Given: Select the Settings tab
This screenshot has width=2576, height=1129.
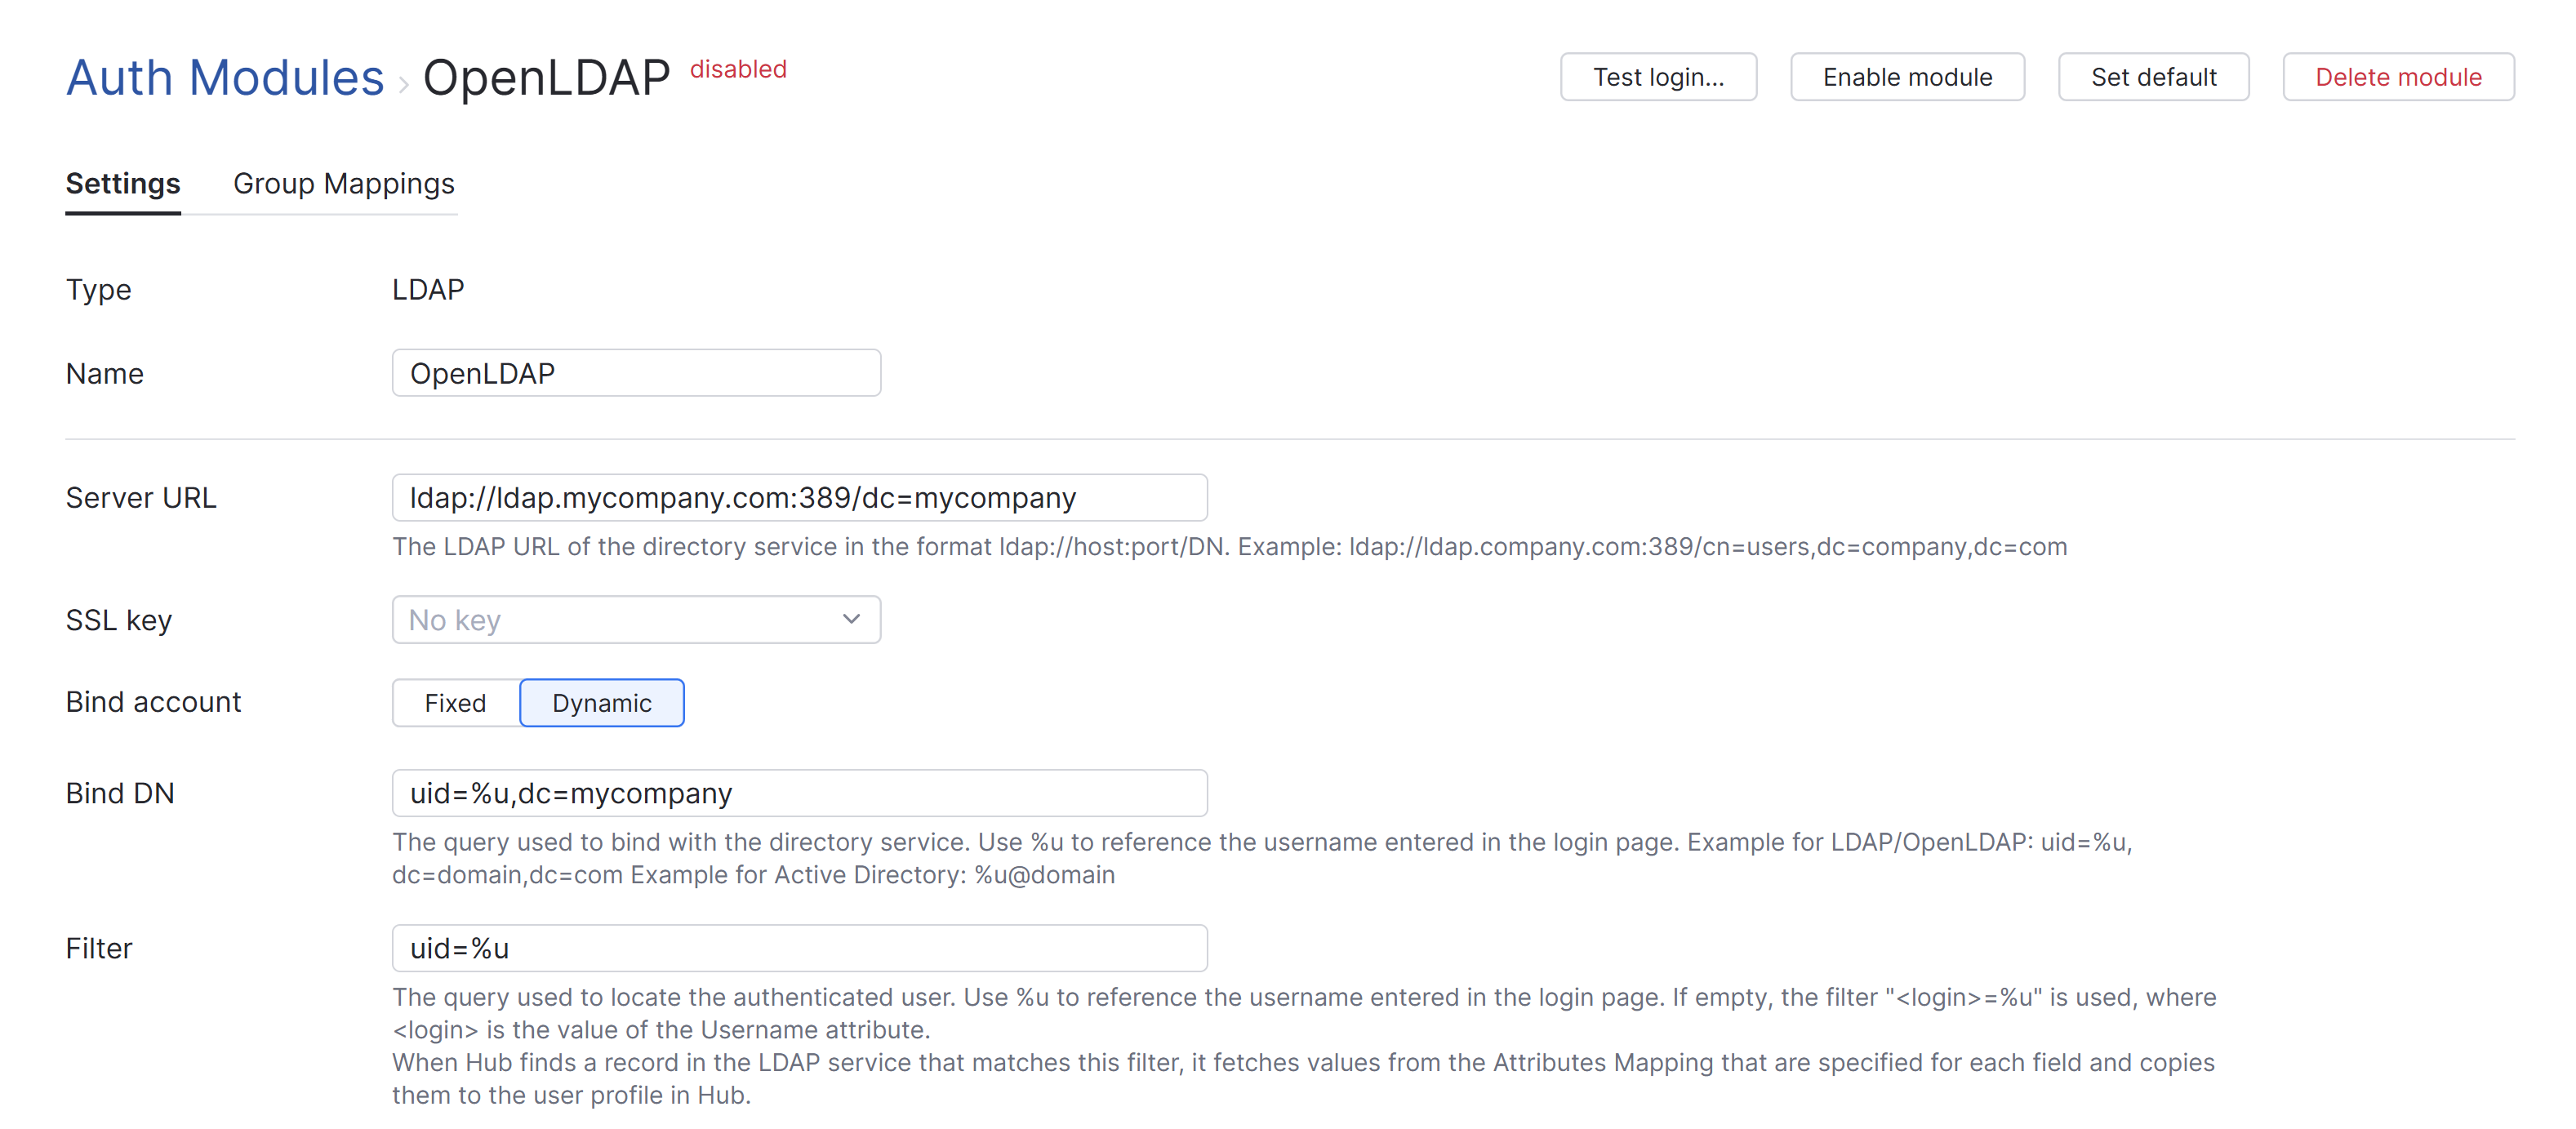Looking at the screenshot, I should point(122,184).
